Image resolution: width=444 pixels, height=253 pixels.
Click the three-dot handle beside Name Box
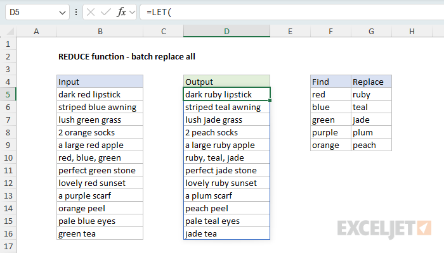[76, 12]
